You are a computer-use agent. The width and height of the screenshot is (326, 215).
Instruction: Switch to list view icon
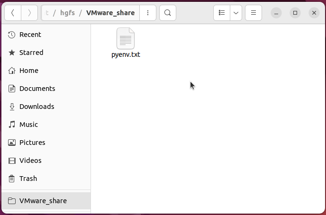pyautogui.click(x=222, y=13)
